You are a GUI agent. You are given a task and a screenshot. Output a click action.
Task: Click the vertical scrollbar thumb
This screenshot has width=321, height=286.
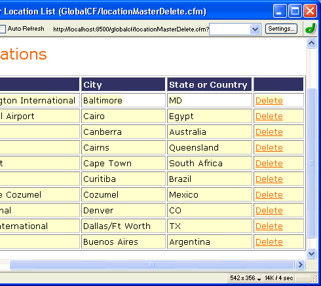[312, 163]
